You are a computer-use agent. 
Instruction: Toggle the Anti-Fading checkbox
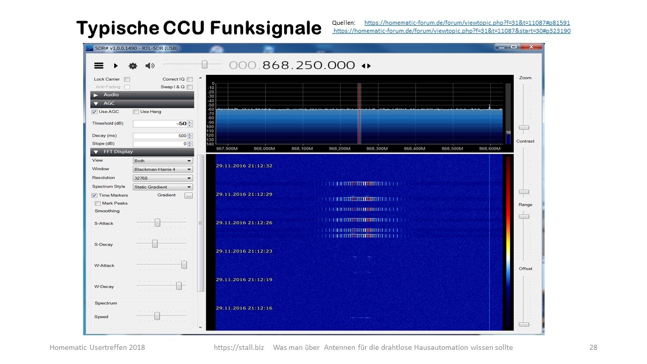(127, 87)
